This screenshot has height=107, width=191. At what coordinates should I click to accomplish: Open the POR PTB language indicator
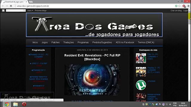(175, 104)
